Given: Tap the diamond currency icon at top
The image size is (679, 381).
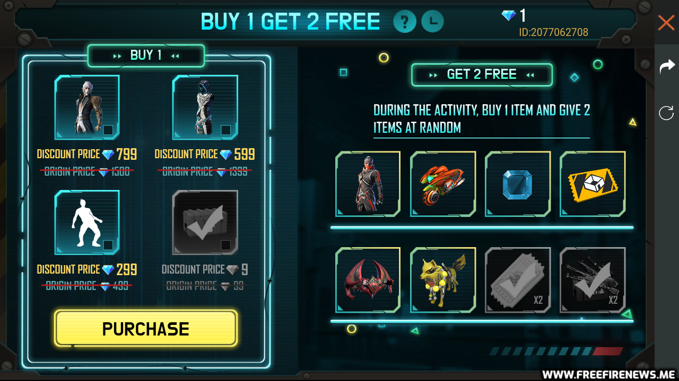Looking at the screenshot, I should coord(509,15).
